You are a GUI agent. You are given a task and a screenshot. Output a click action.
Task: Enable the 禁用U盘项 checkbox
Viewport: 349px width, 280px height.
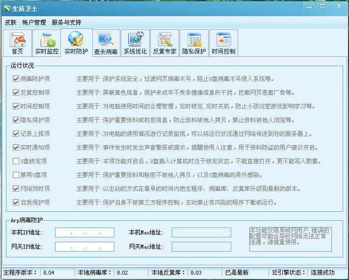tap(16, 175)
